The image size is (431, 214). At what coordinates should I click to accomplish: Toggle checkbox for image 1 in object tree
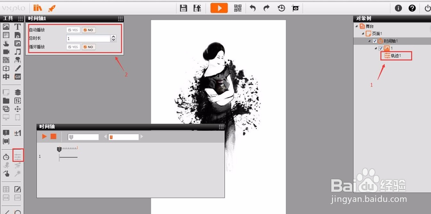tap(381, 48)
